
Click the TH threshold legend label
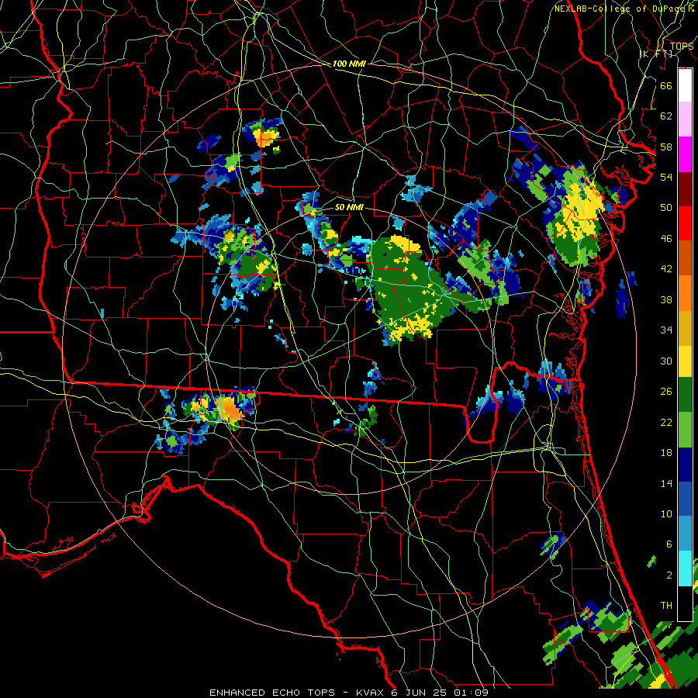(x=666, y=606)
